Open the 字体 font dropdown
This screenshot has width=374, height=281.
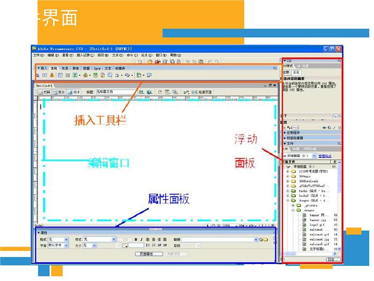[x=58, y=246]
